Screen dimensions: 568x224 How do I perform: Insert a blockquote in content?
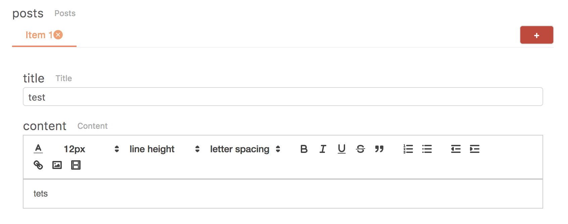pyautogui.click(x=379, y=149)
